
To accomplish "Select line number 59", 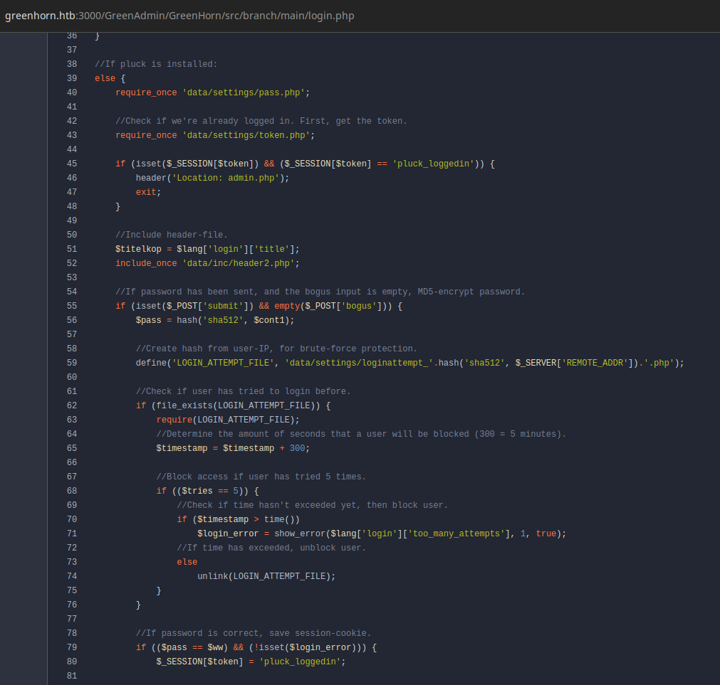I will 72,363.
